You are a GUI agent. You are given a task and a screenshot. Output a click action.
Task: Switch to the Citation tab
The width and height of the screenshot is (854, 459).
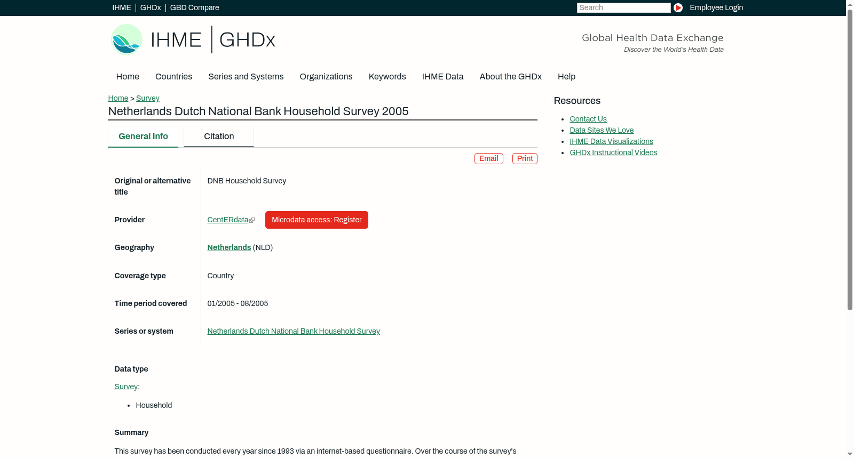coord(219,136)
